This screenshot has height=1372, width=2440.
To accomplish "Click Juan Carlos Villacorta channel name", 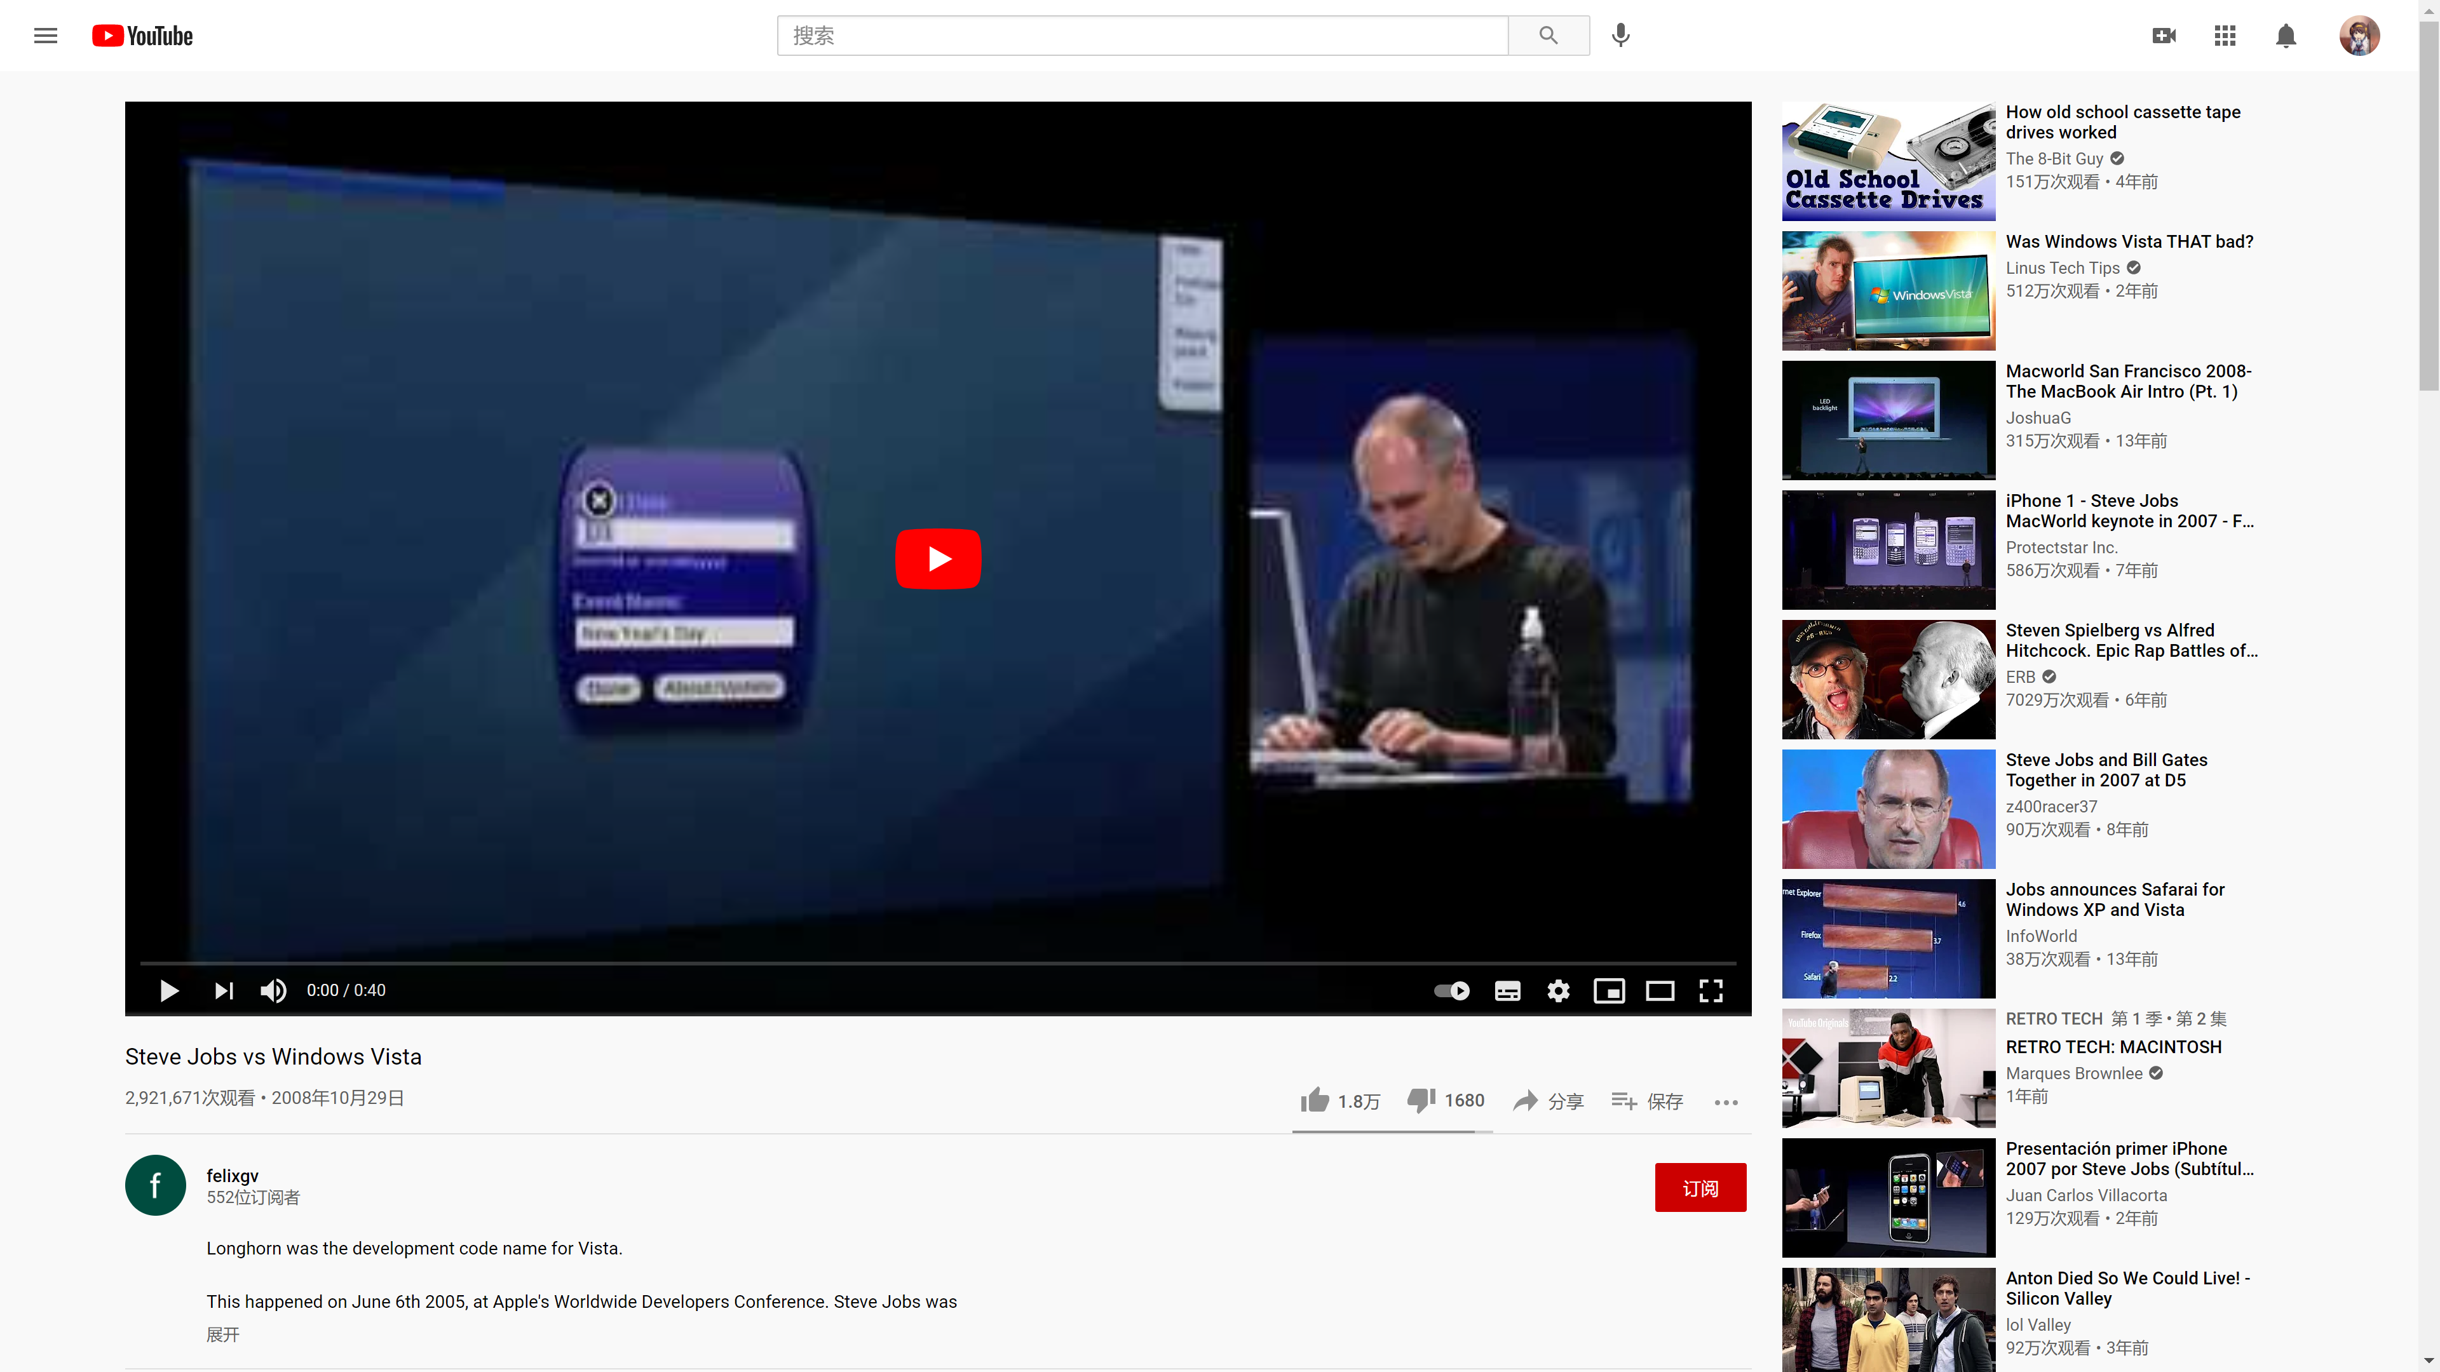I will tap(2085, 1195).
